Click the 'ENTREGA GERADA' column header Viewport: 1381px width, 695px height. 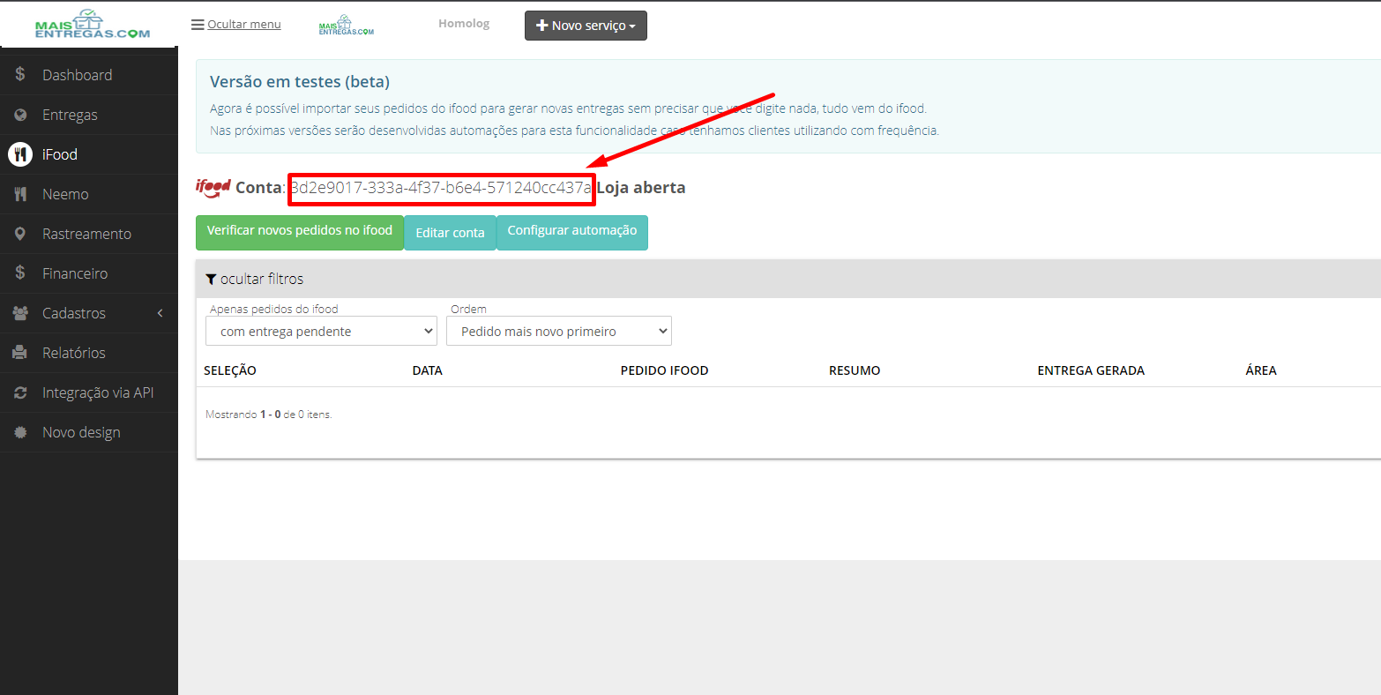(1091, 370)
